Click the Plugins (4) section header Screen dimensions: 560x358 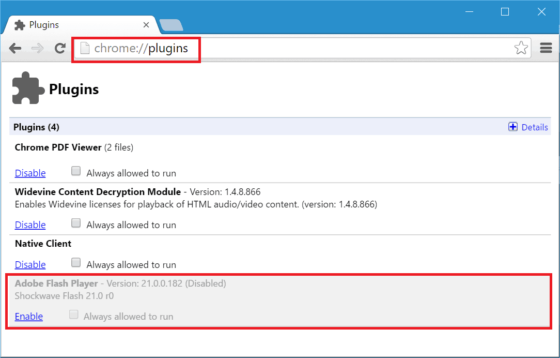pos(37,127)
